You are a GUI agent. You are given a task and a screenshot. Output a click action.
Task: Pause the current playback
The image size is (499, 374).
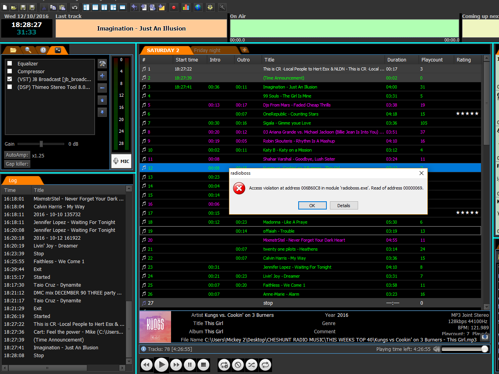(x=190, y=365)
